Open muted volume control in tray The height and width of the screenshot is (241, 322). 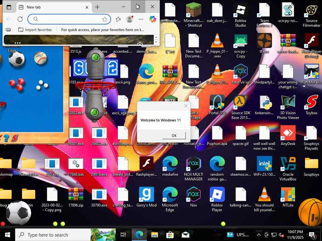point(281,235)
